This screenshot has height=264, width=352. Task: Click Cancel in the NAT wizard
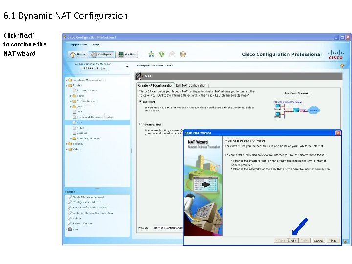[x=318, y=241]
